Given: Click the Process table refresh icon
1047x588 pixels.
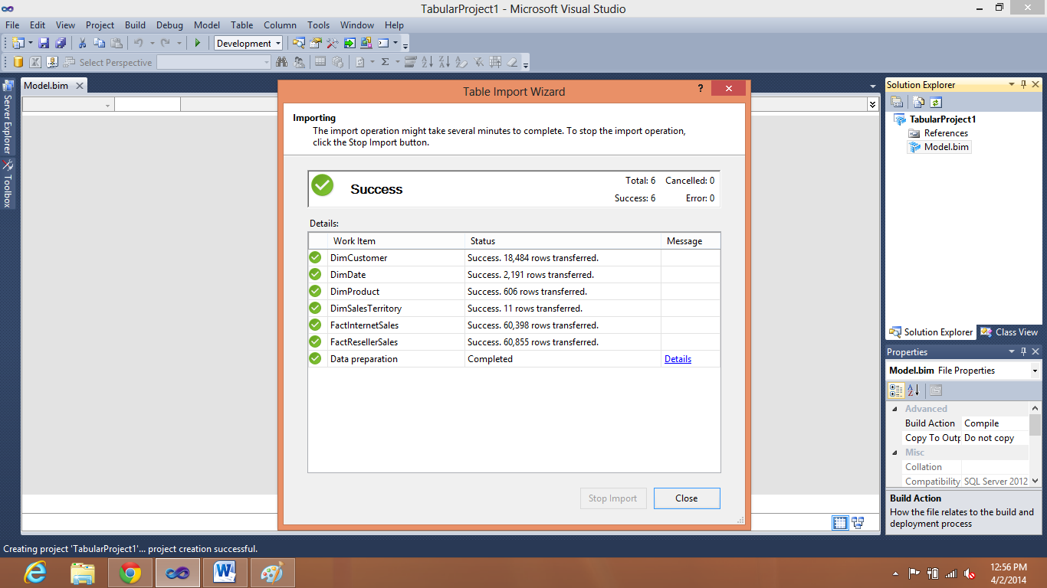Looking at the screenshot, I should (359, 62).
